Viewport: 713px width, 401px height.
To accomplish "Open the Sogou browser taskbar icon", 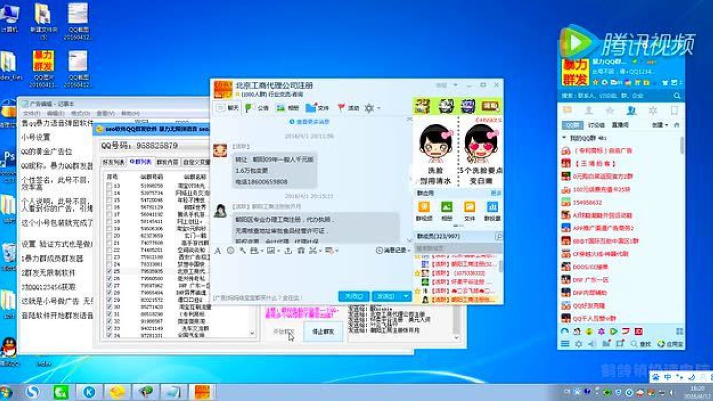I will point(33,392).
